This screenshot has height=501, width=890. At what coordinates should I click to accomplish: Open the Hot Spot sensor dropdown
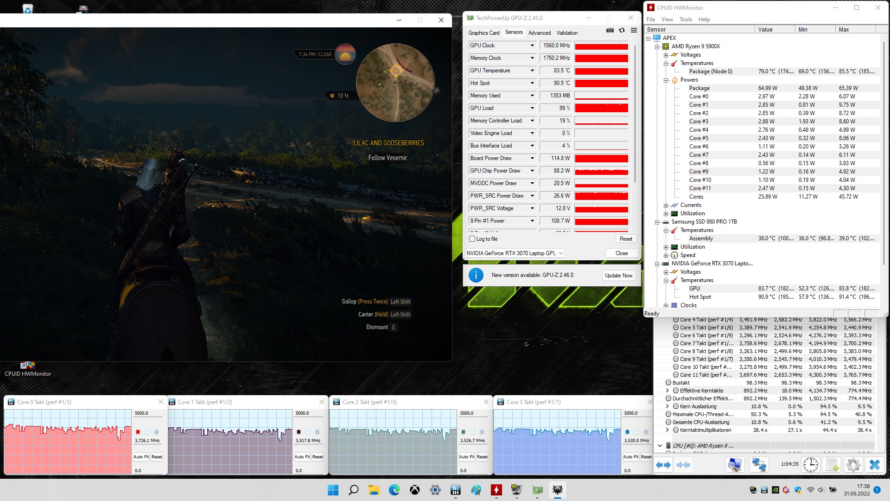(x=532, y=83)
